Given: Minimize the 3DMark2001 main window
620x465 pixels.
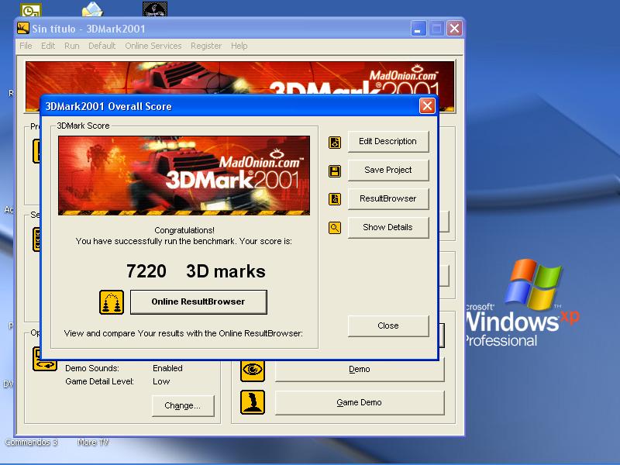Looking at the screenshot, I should 418,29.
